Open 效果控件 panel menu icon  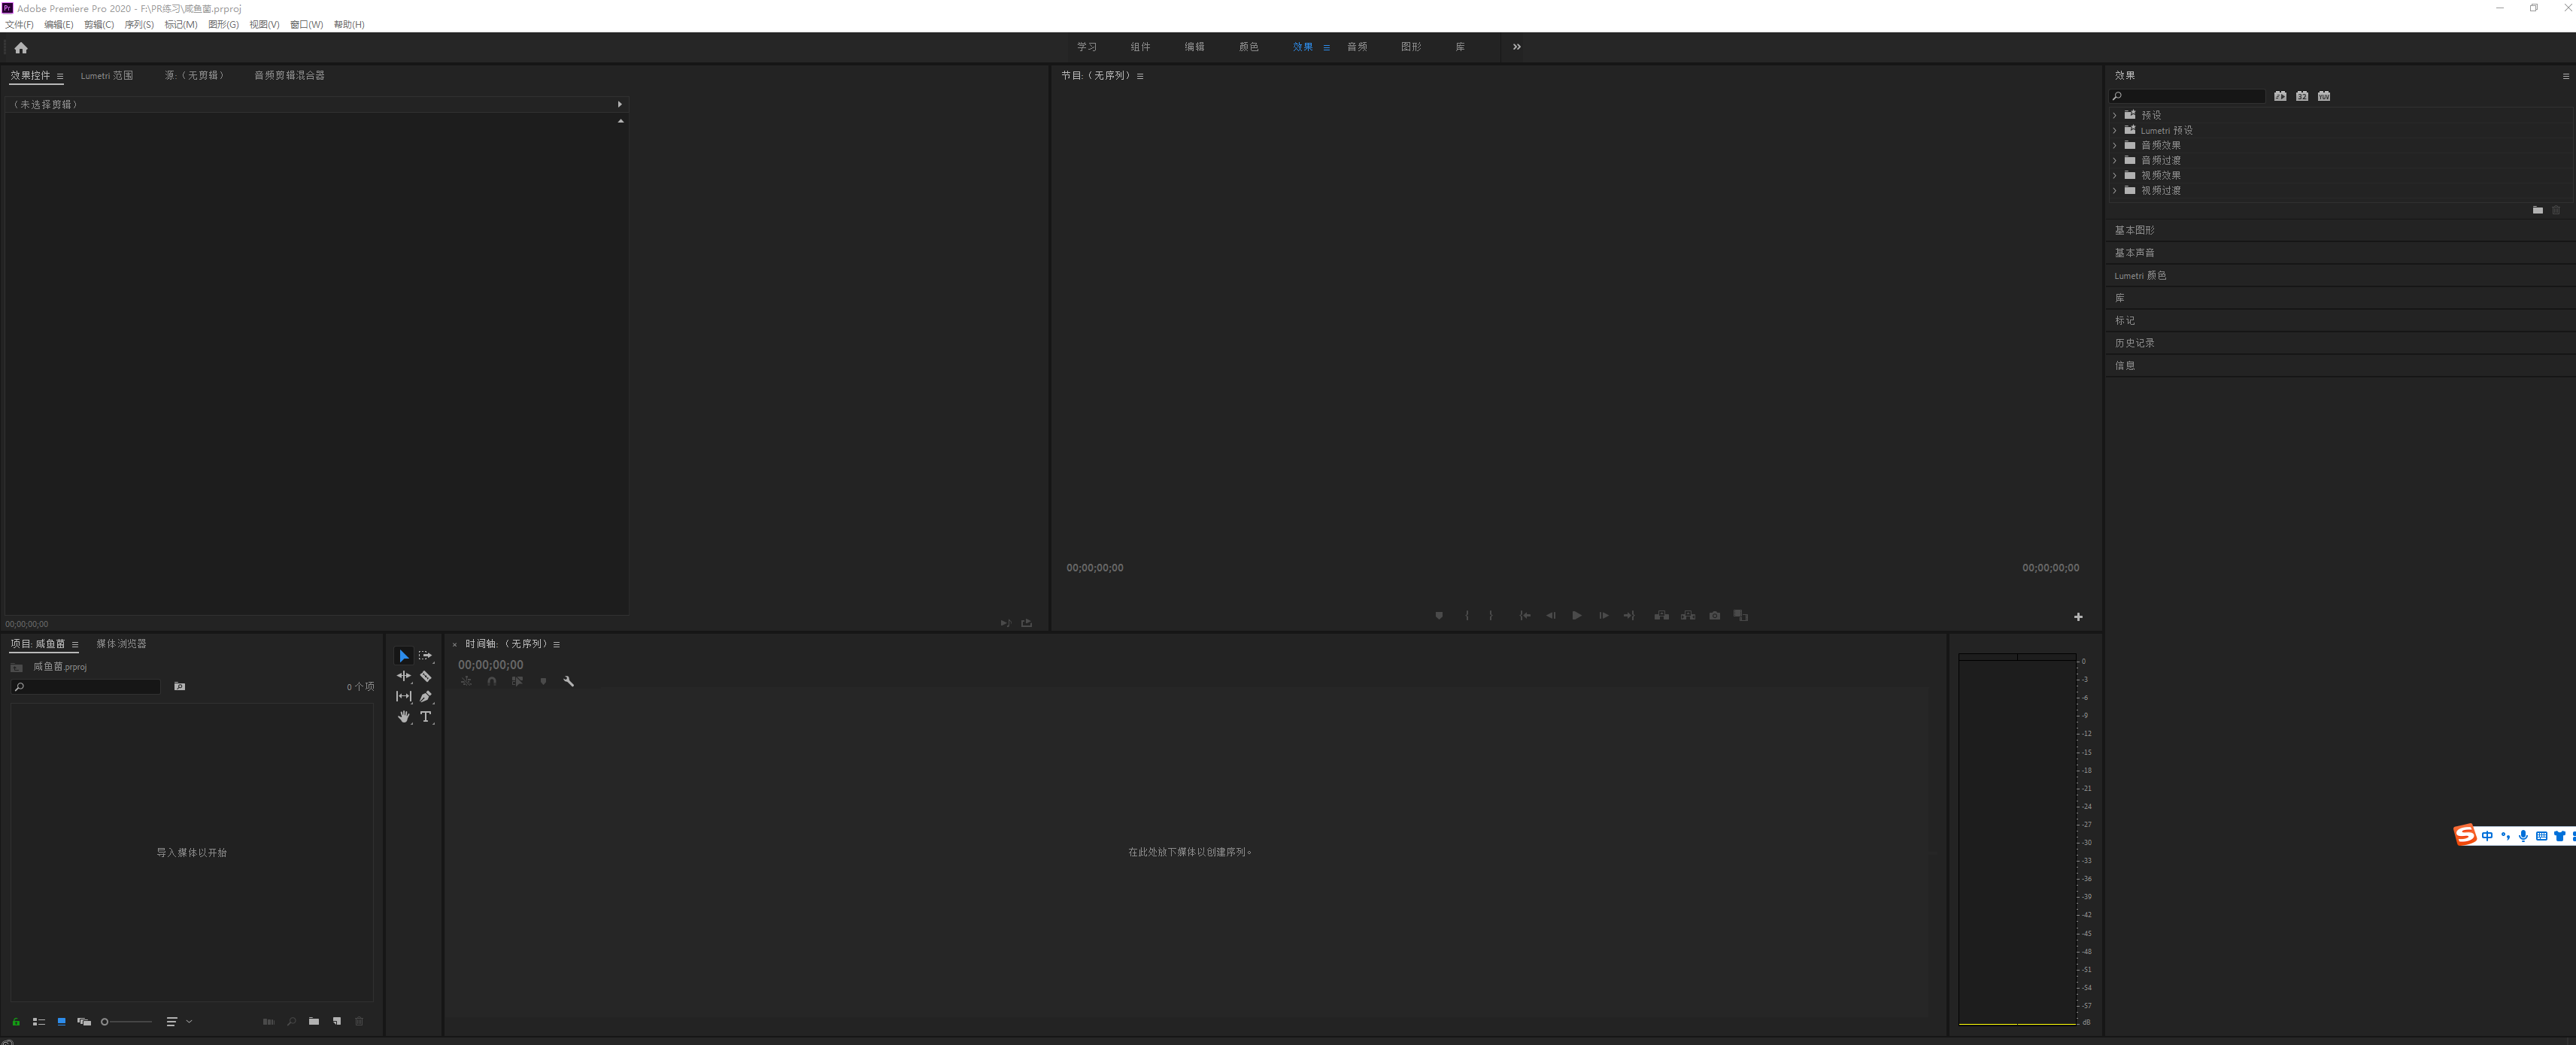tap(60, 76)
